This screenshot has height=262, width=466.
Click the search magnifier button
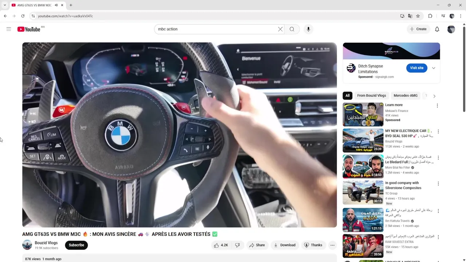(x=292, y=29)
